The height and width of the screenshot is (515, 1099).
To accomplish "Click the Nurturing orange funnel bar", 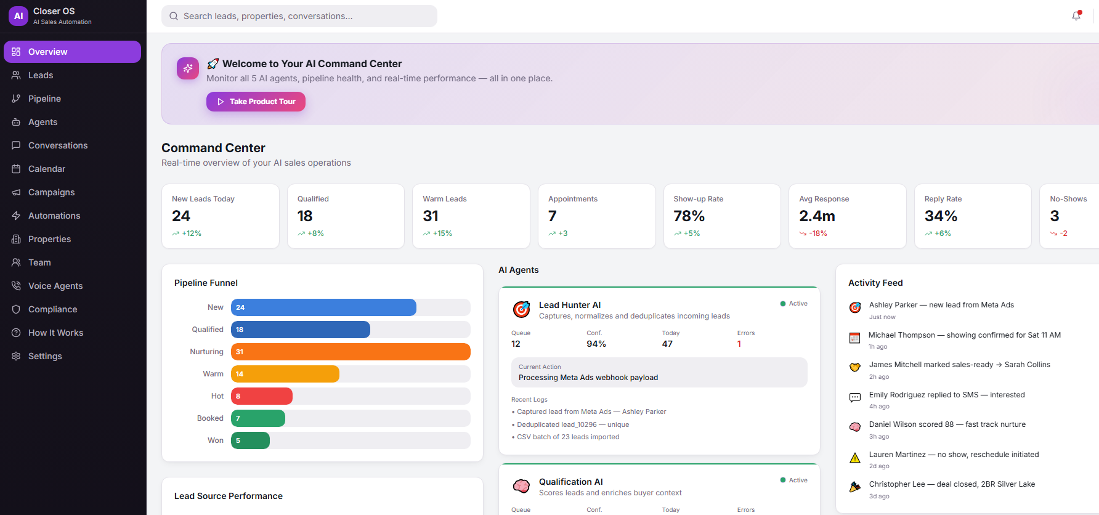I will click(x=351, y=352).
